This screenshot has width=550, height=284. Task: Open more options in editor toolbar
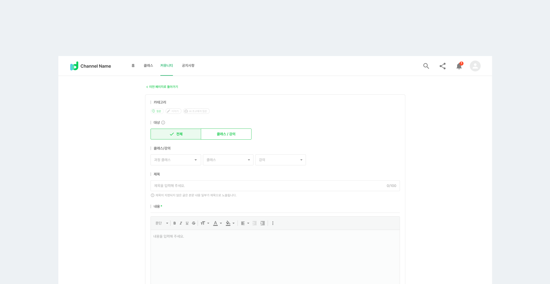(273, 223)
